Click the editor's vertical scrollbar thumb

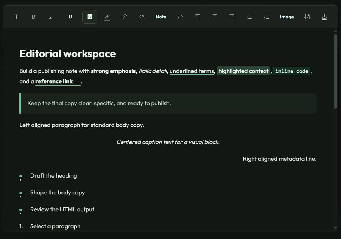coord(335,71)
